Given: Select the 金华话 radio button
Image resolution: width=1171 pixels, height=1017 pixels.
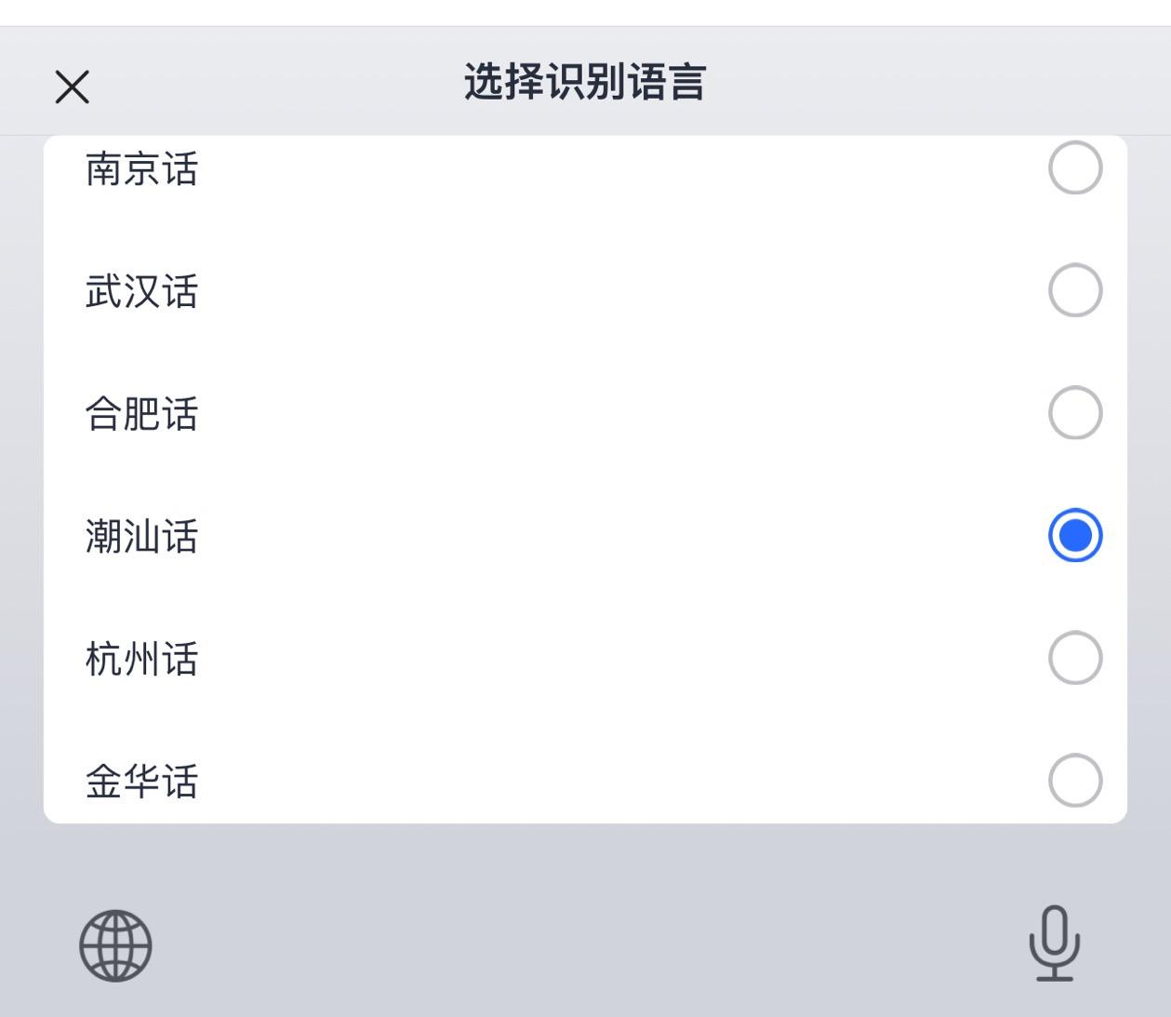Looking at the screenshot, I should click(1074, 780).
